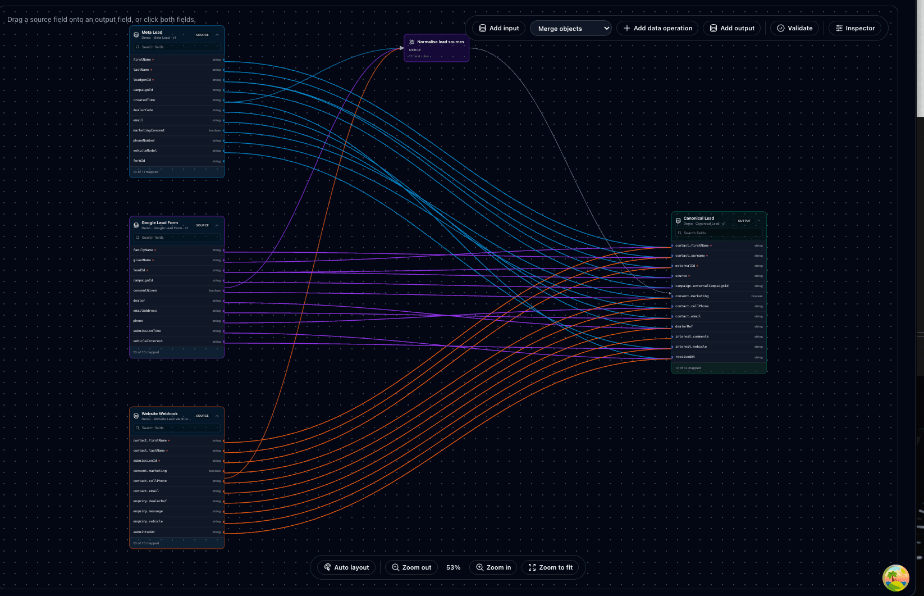Image resolution: width=924 pixels, height=596 pixels.
Task: Focus Search fields in Google Lead Form
Action: click(177, 238)
